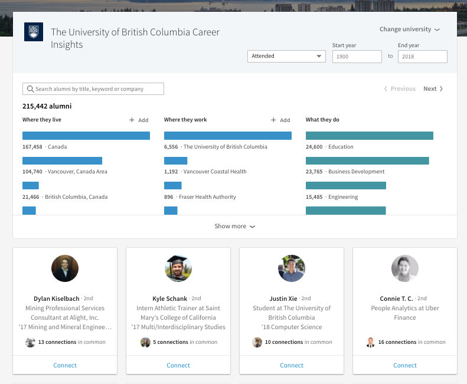The height and width of the screenshot is (384, 467).
Task: Click the University of British Columbia Career Insights title
Action: tap(135, 38)
